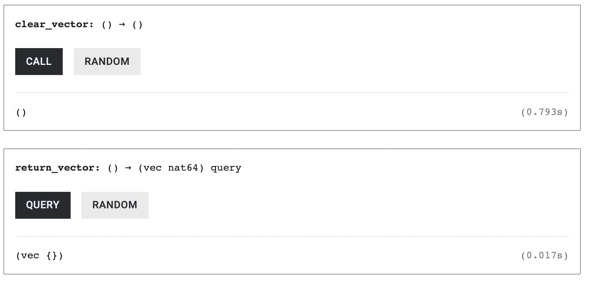The height and width of the screenshot is (283, 593).
Task: Select the return_vector method name
Action: point(57,168)
